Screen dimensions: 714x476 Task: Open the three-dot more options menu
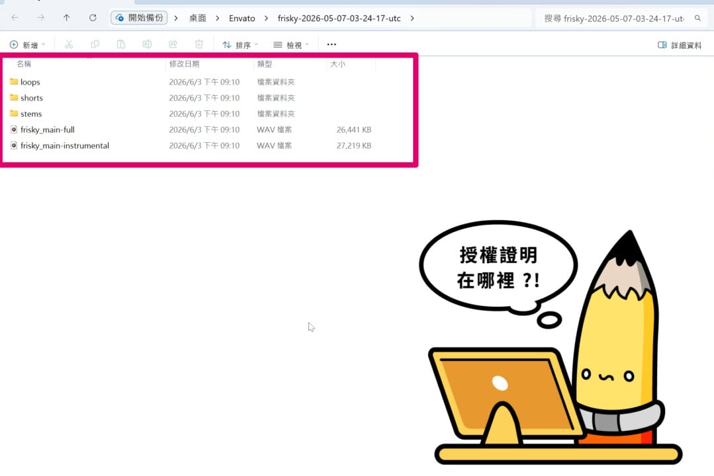pos(332,44)
